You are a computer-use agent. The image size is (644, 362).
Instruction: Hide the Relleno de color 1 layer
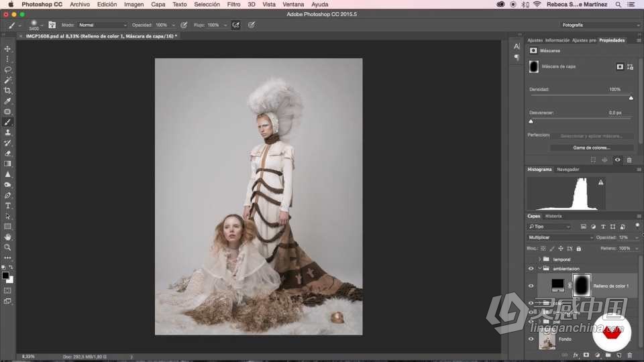[531, 286]
